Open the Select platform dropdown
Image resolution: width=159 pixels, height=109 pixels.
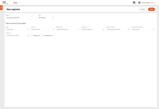click(x=43, y=30)
